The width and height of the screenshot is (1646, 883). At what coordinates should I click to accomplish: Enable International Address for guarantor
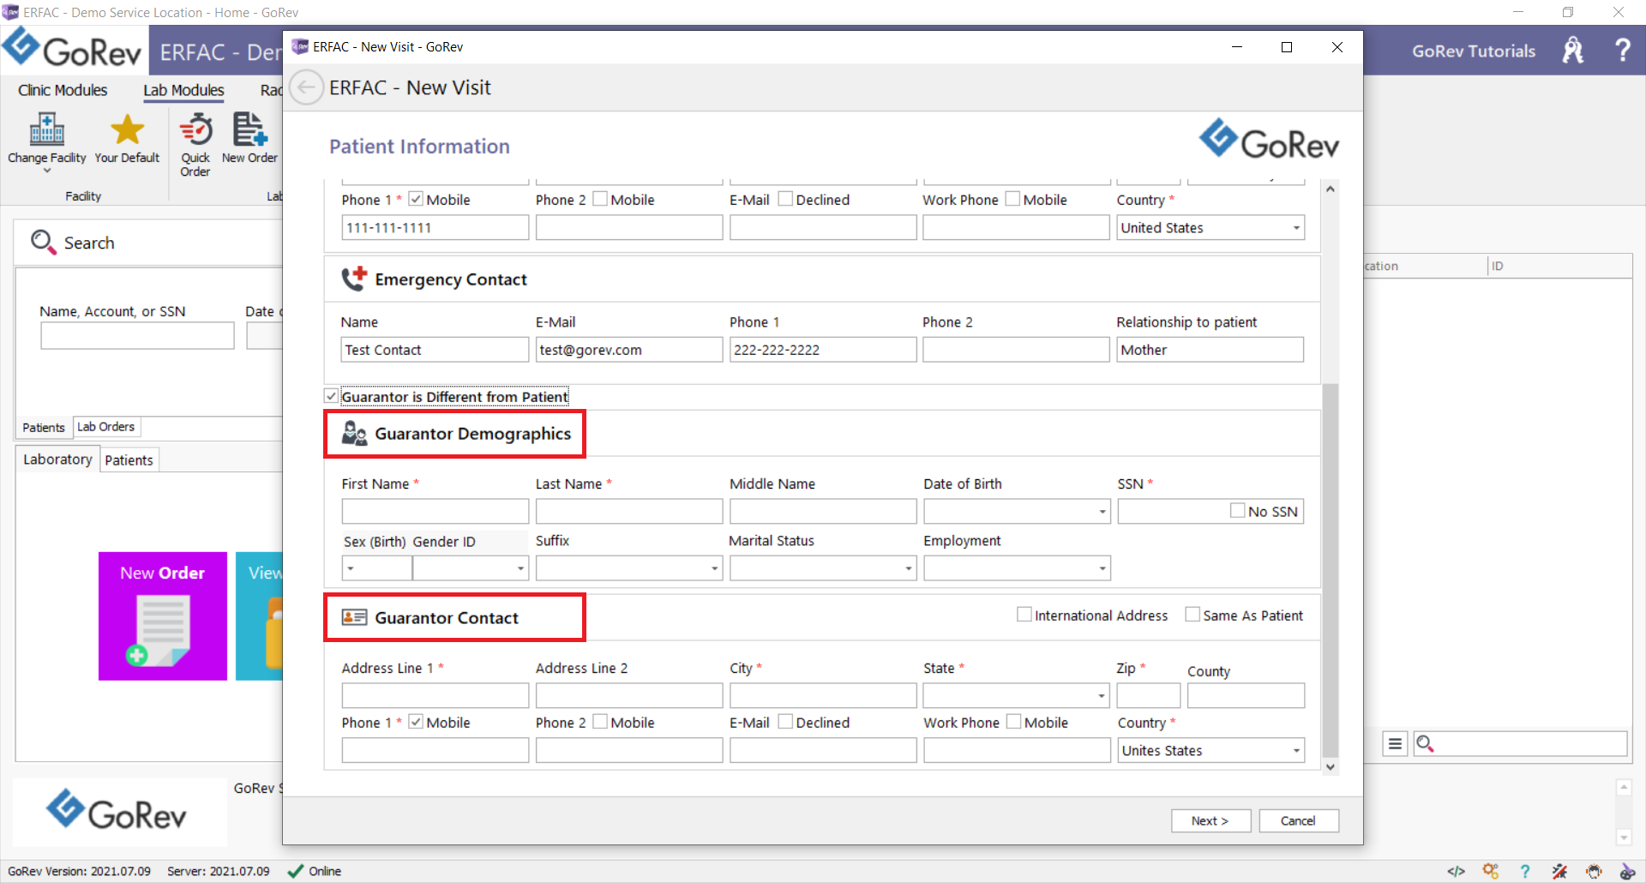[1024, 615]
